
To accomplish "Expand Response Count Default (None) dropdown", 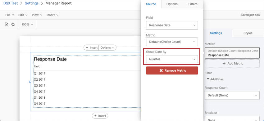I will click(x=232, y=95).
